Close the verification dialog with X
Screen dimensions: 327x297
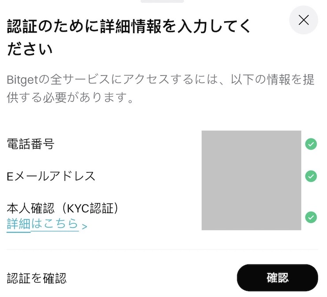click(x=304, y=20)
